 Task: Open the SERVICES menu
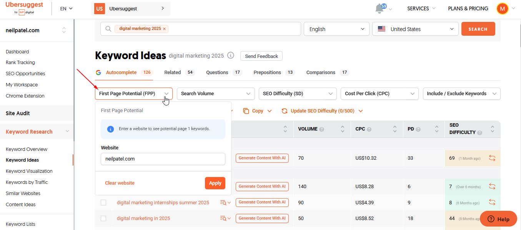pos(421,8)
